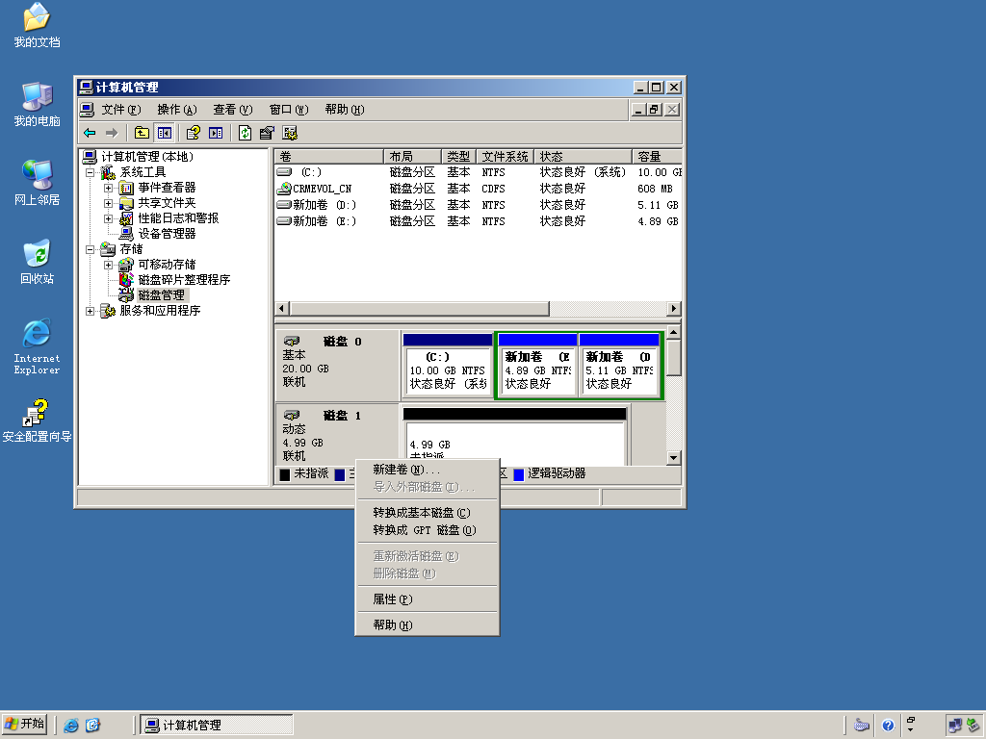The height and width of the screenshot is (739, 986).
Task: Toggle the Show/Hide Console Tree icon
Action: pos(165,133)
